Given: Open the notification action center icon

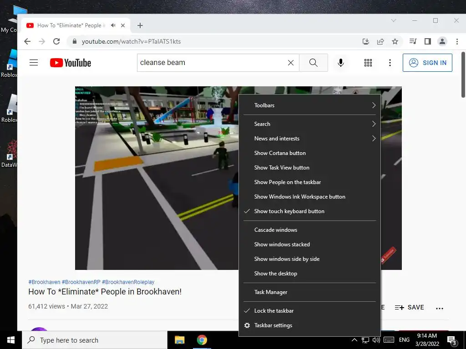Looking at the screenshot, I should tap(451, 340).
